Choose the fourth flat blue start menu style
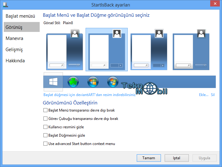This screenshot has height=167, width=222. click(x=191, y=50)
